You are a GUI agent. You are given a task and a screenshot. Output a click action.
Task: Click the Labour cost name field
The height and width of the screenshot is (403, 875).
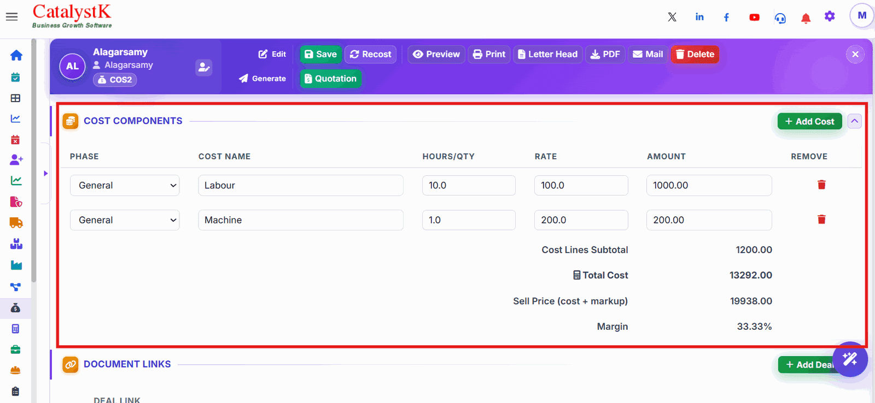[301, 186]
